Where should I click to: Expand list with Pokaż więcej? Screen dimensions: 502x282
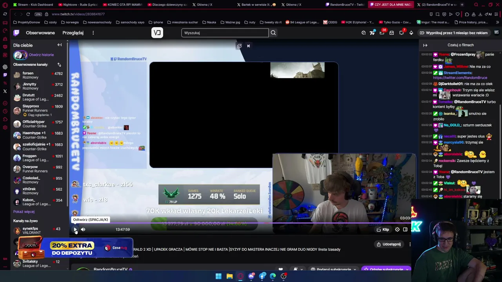[x=24, y=211]
